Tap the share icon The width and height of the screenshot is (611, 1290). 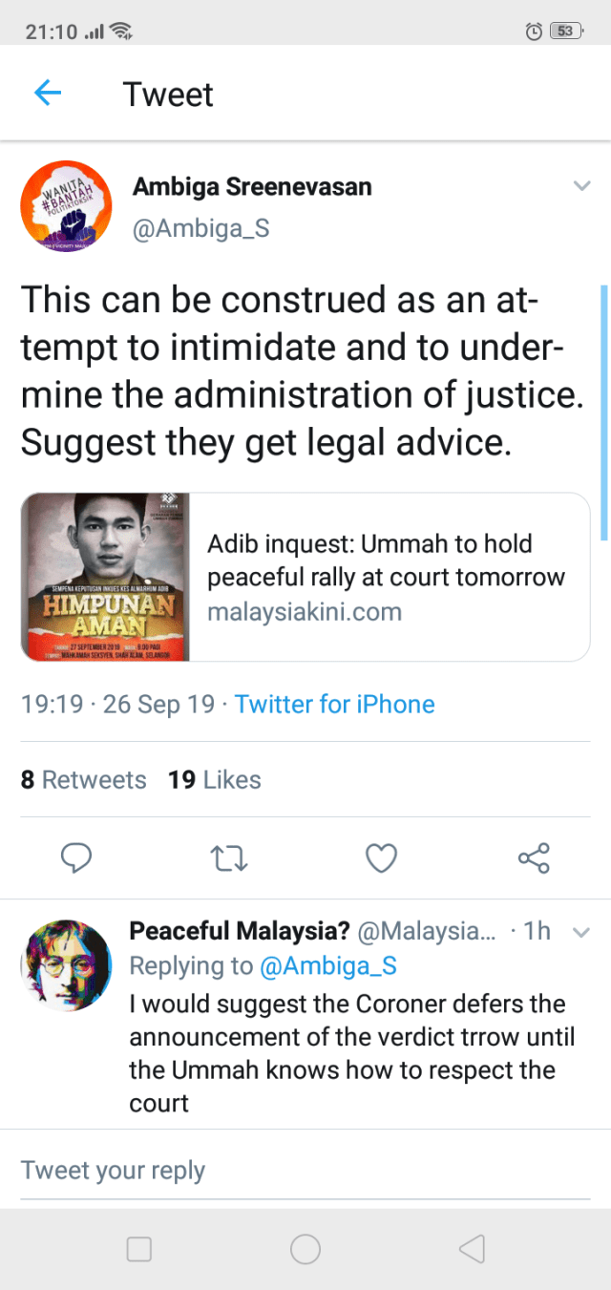(534, 858)
